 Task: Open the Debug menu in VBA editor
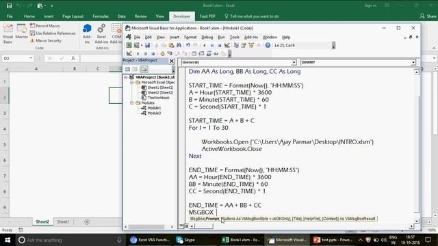coord(207,37)
